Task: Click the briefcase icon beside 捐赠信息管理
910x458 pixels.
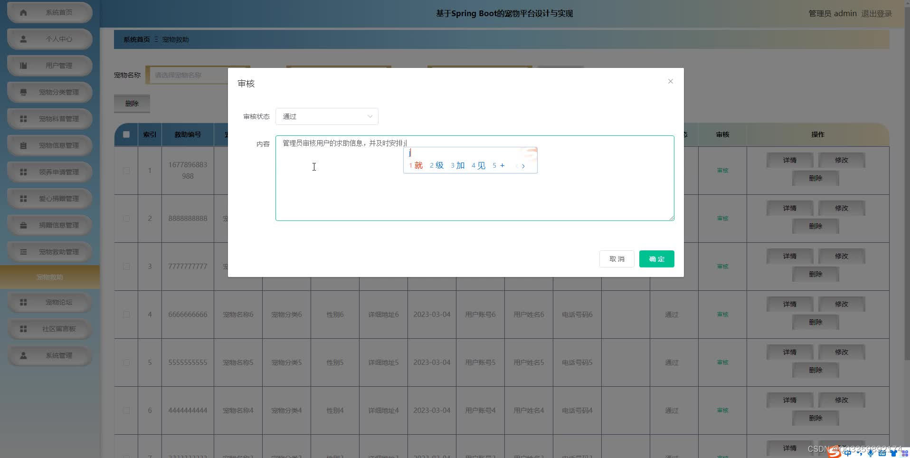Action: (23, 225)
